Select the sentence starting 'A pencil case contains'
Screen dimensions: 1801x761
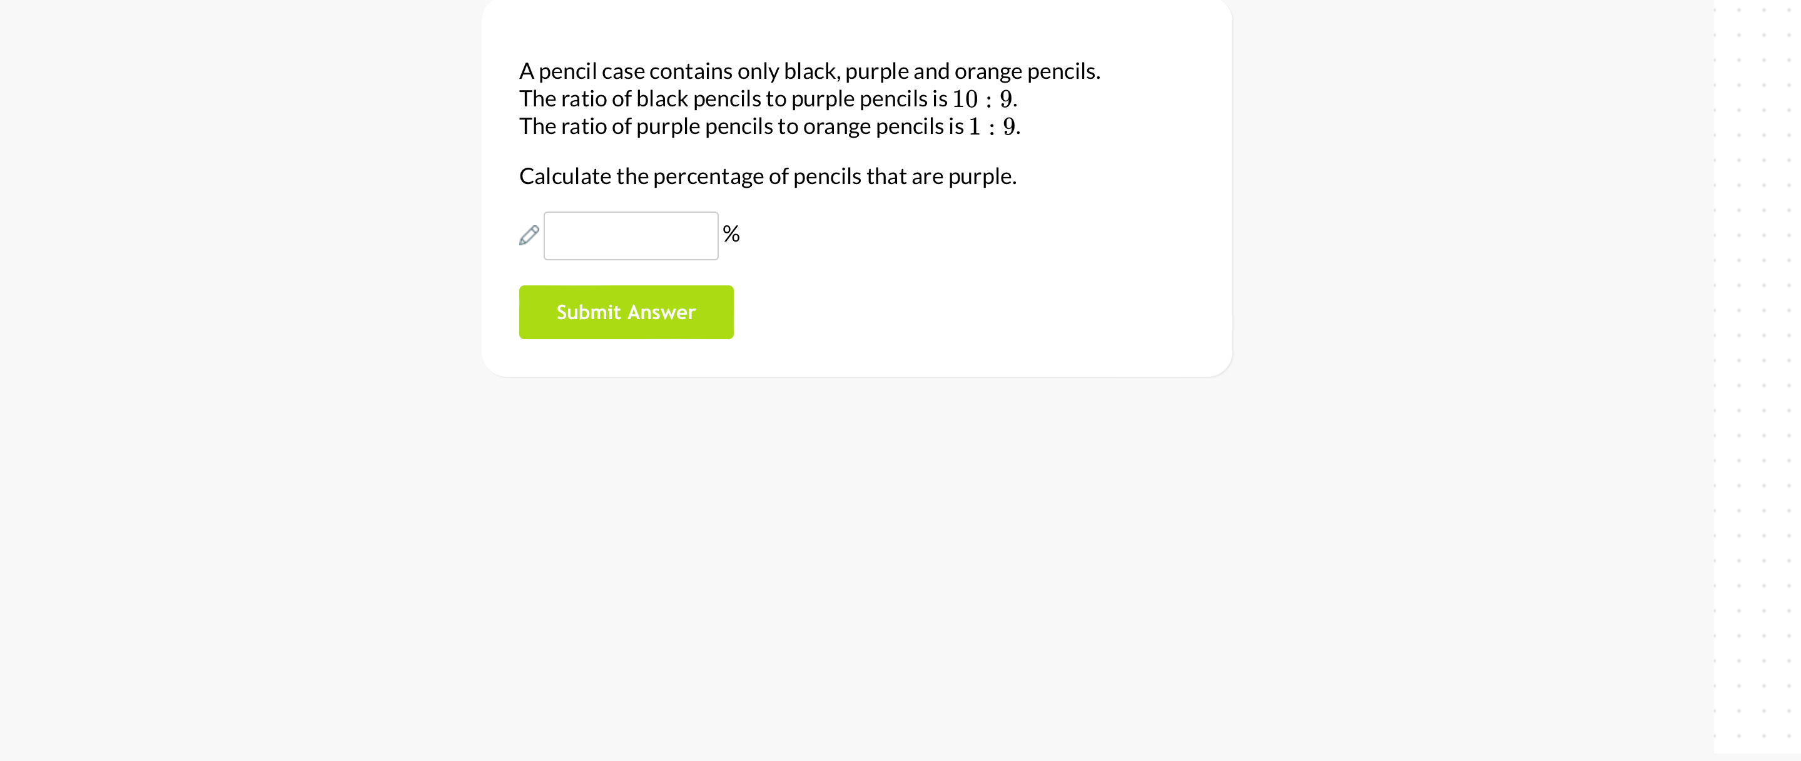[x=809, y=71]
